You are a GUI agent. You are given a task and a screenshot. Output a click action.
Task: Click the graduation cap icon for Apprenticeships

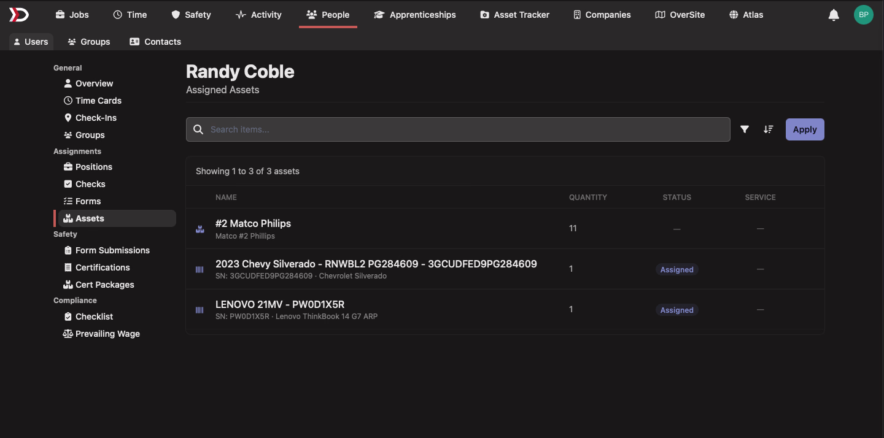379,15
